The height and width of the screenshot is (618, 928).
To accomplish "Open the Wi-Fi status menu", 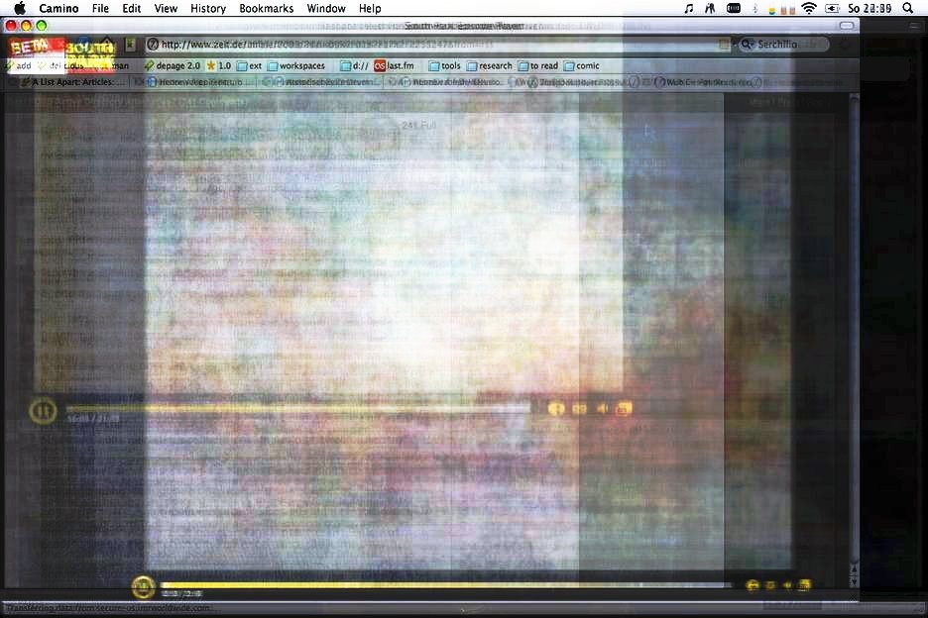I will [x=809, y=8].
